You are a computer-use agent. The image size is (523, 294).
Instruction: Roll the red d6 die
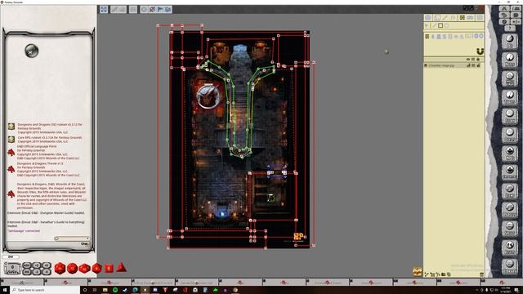[x=109, y=268]
